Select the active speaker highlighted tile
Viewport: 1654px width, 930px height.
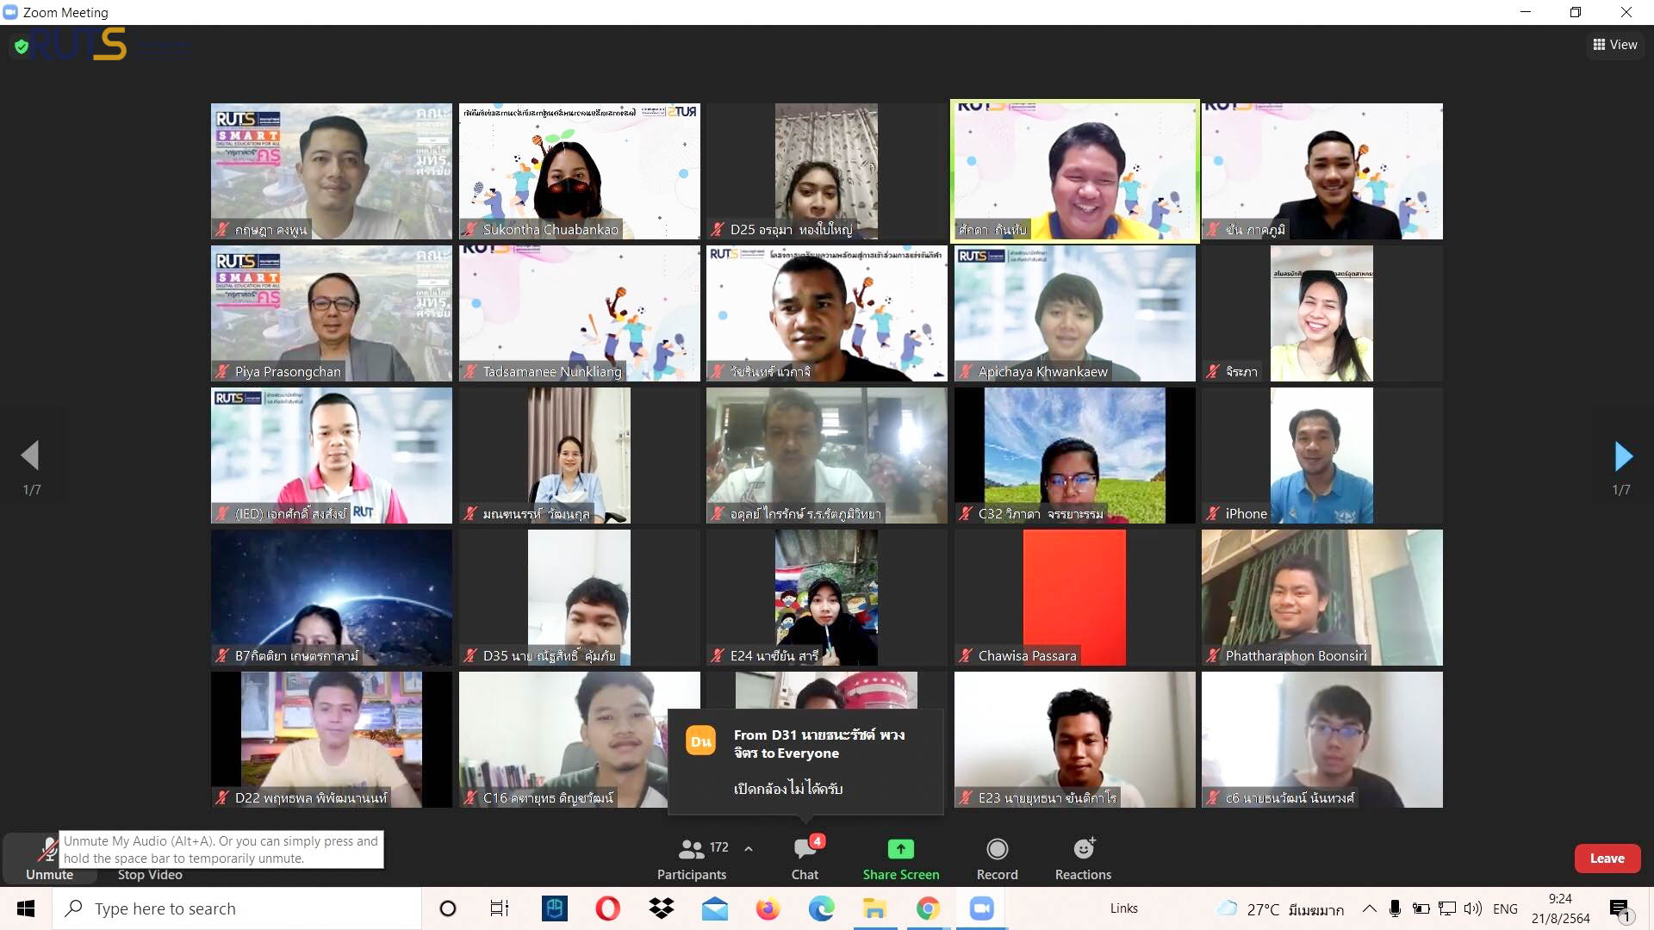click(x=1074, y=171)
